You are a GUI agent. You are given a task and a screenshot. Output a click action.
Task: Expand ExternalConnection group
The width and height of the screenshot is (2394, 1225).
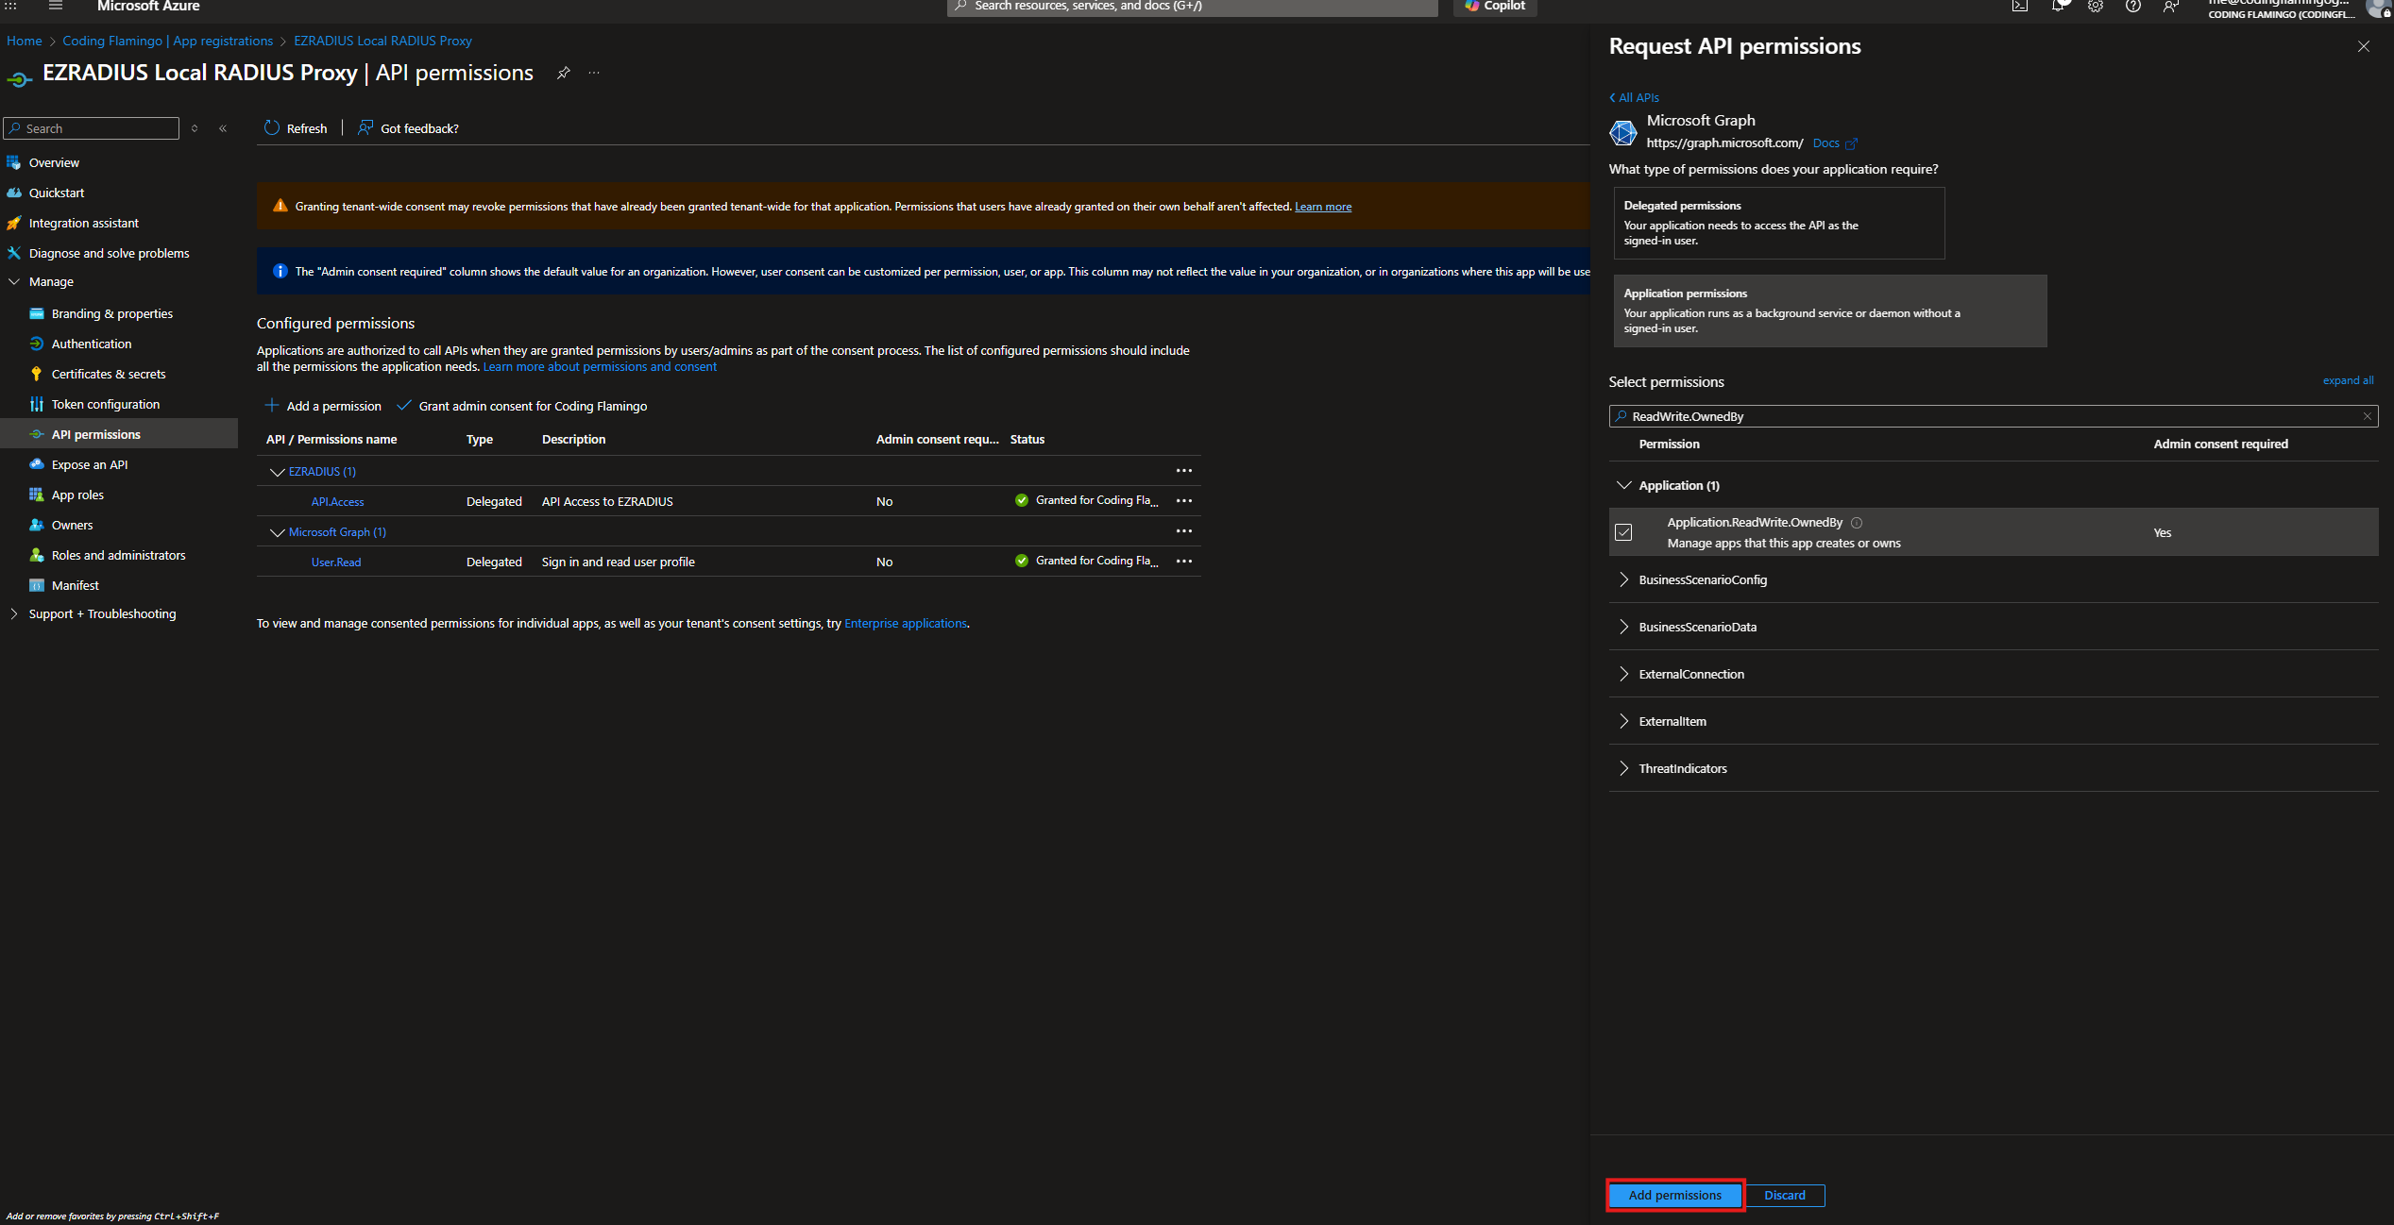[1623, 674]
